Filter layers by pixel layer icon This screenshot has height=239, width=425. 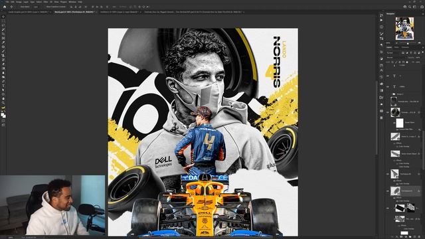click(x=403, y=53)
